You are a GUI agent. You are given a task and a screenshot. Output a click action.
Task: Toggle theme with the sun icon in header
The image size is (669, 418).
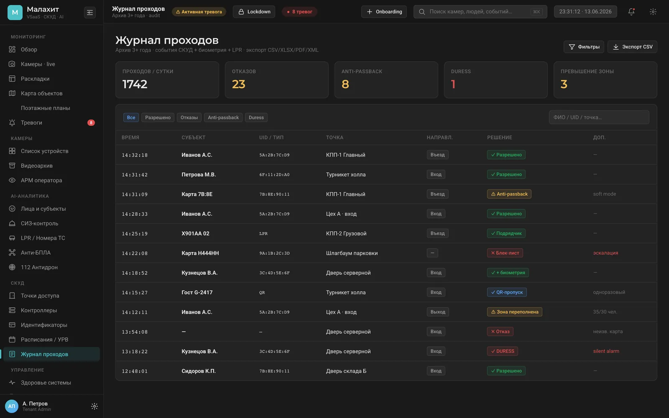653,12
